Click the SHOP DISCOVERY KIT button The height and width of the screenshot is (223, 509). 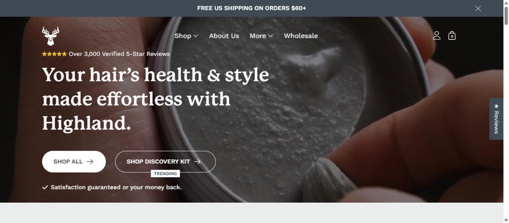(x=165, y=162)
